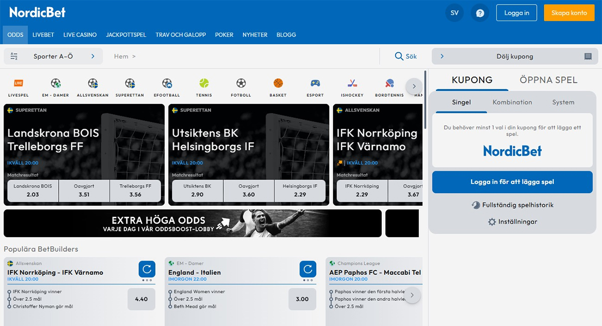Image resolution: width=602 pixels, height=326 pixels.
Task: Click the Sök search field
Action: point(406,56)
